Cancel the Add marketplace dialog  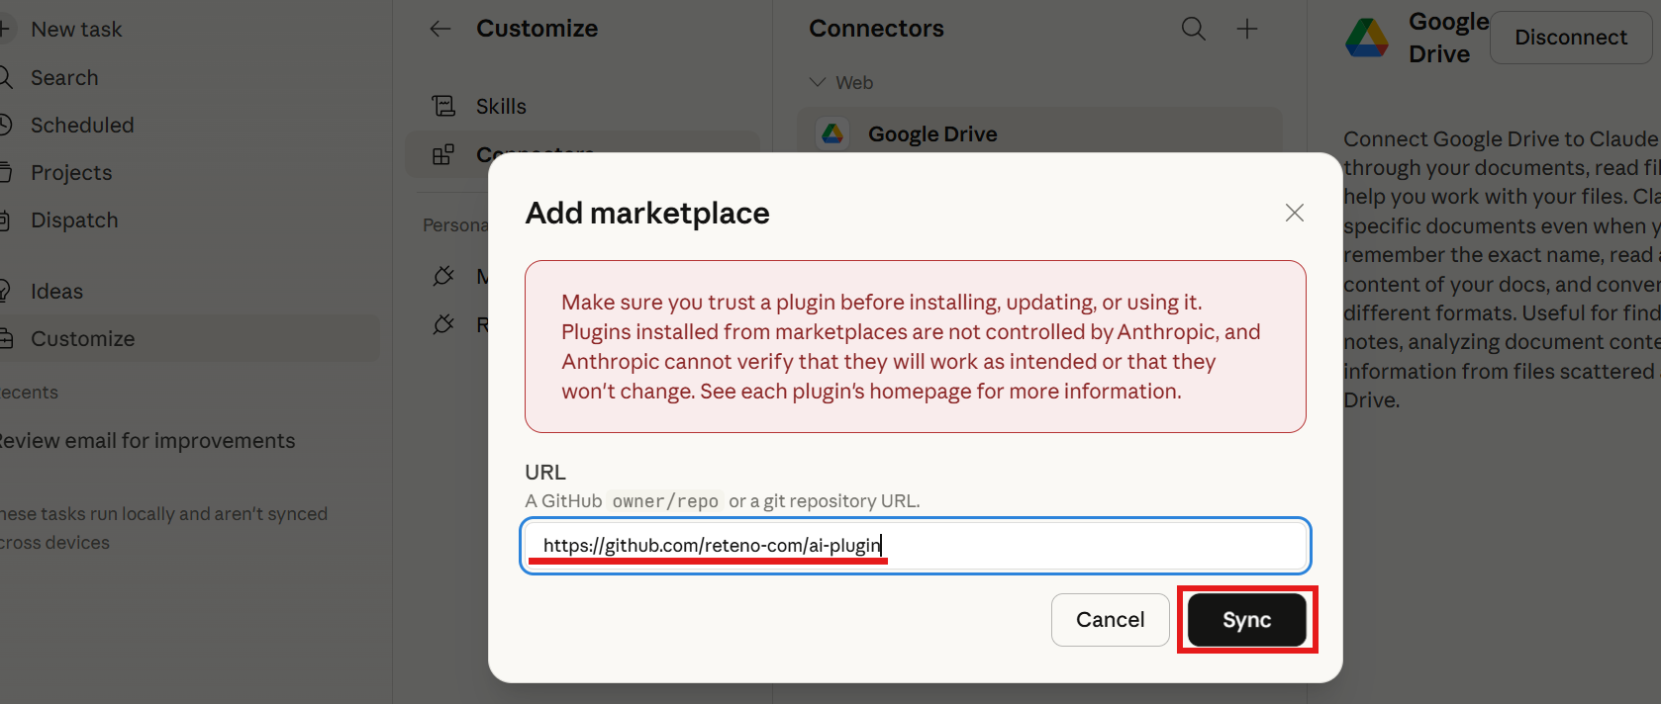pos(1110,620)
